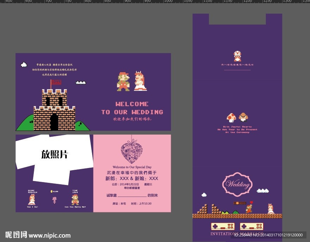This screenshot has width=310, height=242.
Task: Select the 'With Joyful Hearts' line
Action: [237, 127]
